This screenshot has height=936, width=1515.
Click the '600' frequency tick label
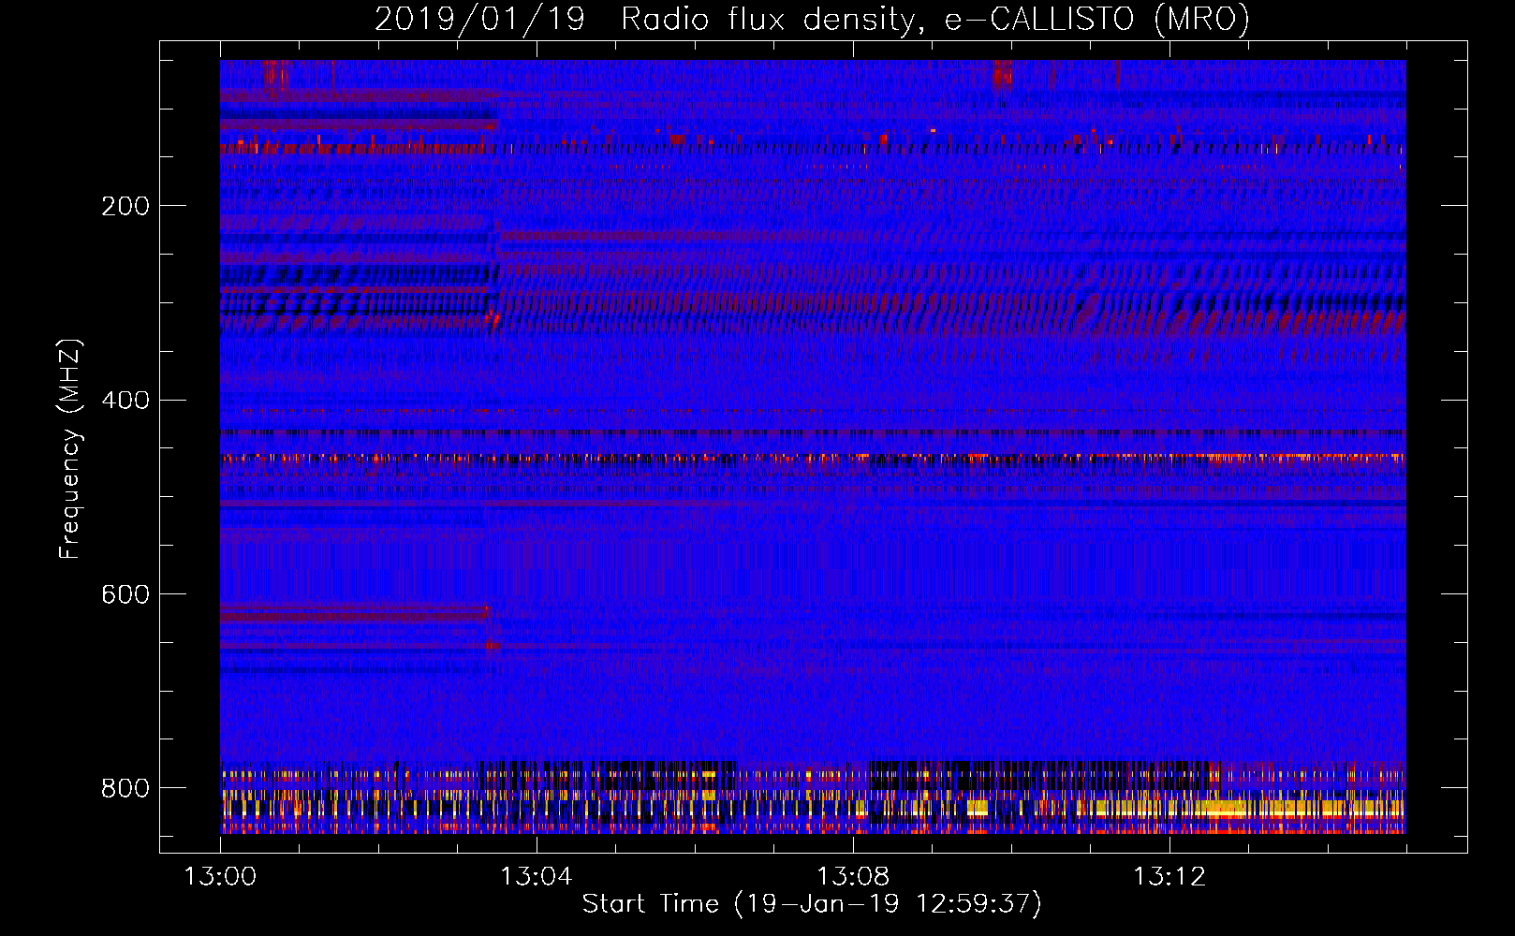click(125, 594)
